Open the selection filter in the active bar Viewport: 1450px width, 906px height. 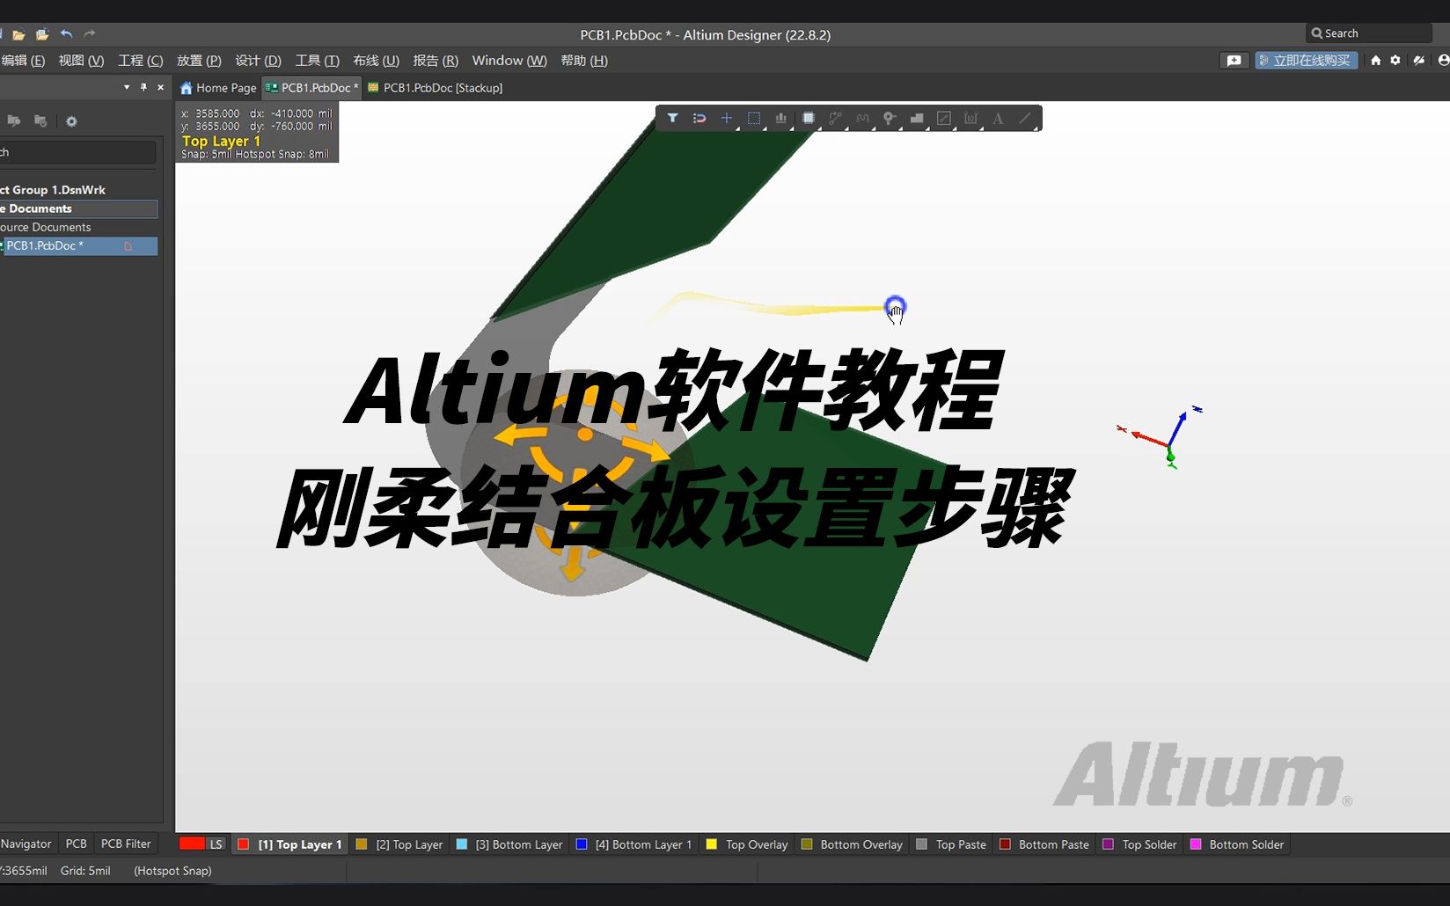pos(672,118)
